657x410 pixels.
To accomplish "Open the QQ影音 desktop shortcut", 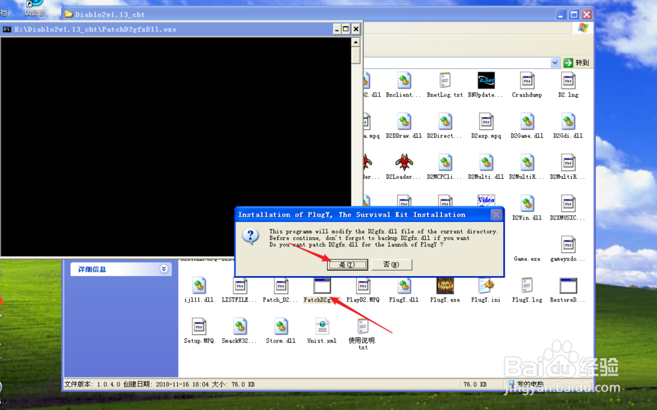I will click(x=34, y=9).
